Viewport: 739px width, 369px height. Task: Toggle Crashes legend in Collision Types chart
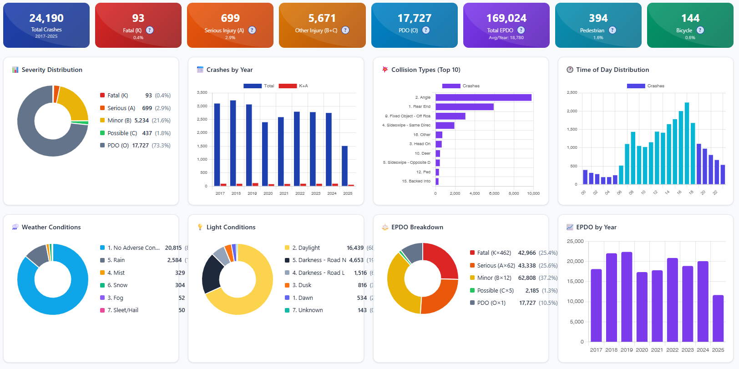[461, 86]
